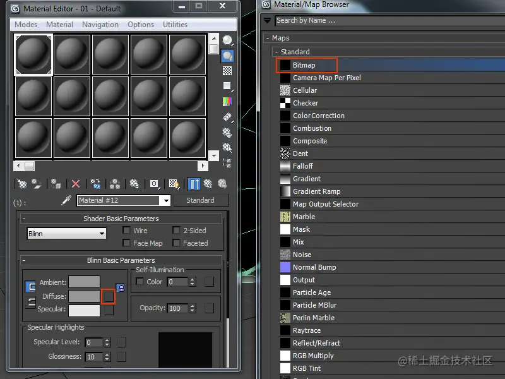
Task: Click the Sample UV Tiling icon
Action: click(227, 86)
